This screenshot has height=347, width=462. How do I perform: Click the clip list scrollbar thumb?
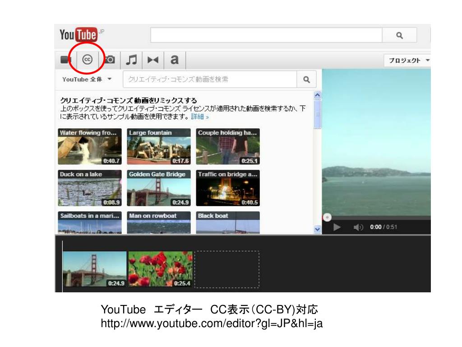[x=317, y=114]
